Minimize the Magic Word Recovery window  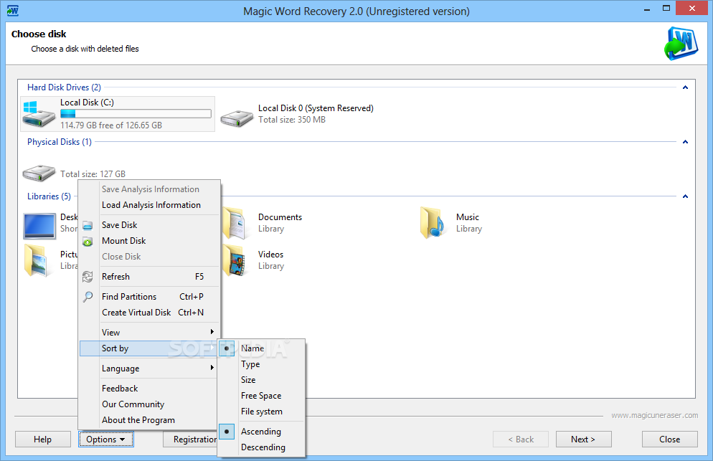(647, 9)
